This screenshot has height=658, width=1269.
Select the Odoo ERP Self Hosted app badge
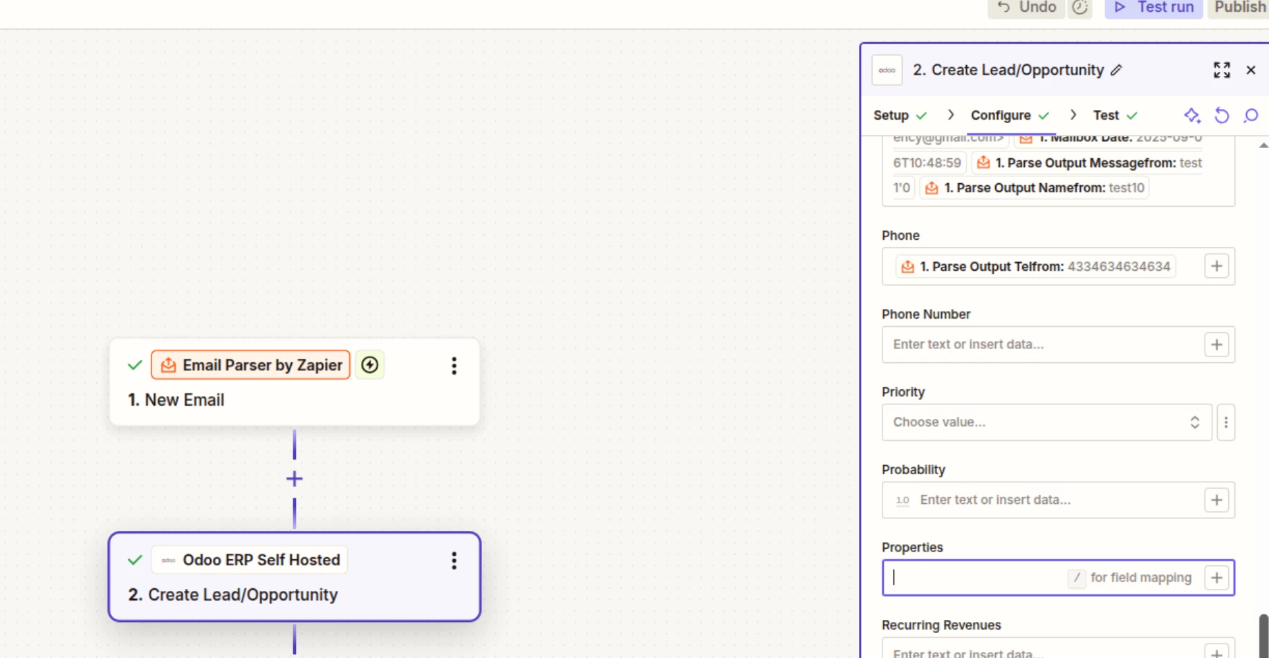[x=250, y=560]
